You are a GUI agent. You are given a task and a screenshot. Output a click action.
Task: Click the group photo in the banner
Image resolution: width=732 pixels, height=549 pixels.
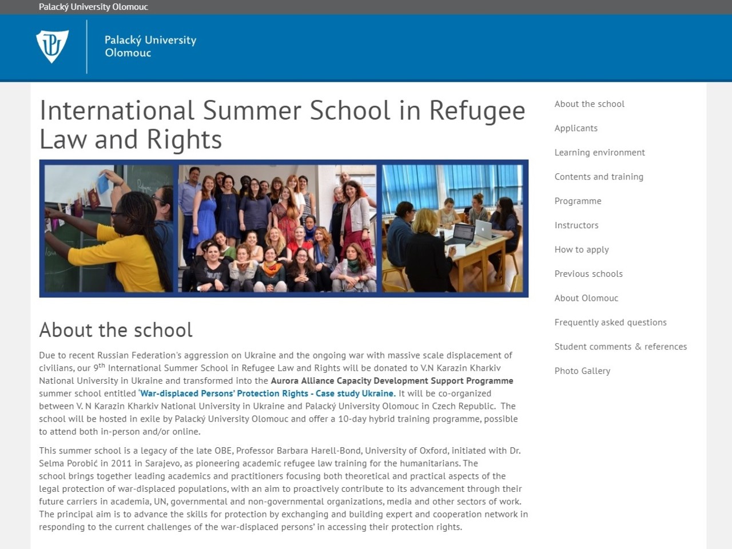277,229
